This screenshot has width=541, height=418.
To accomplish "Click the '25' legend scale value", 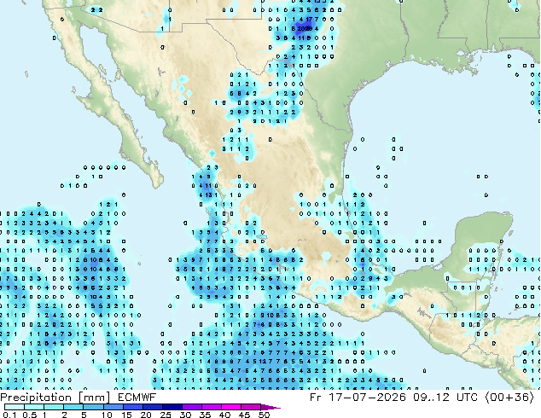I will coord(166,415).
